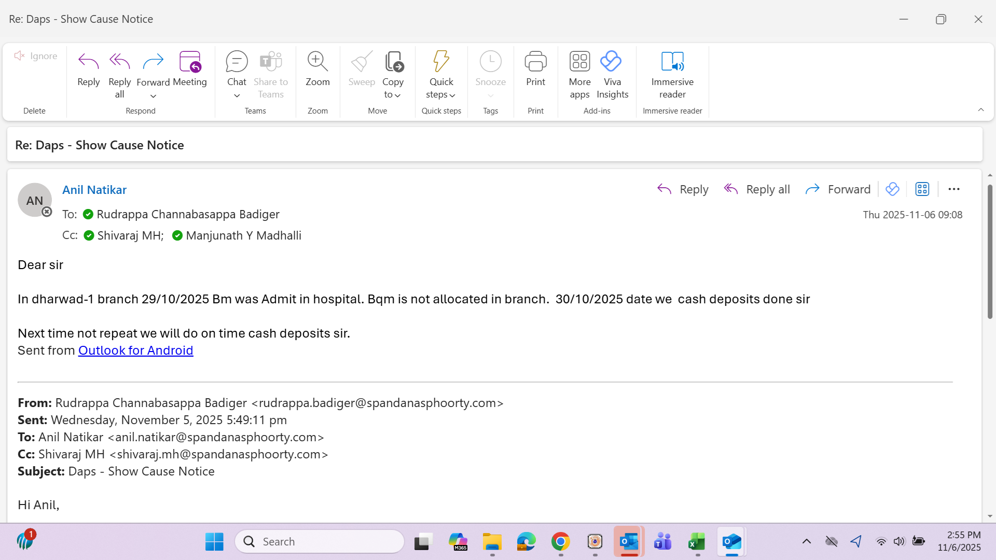Collapse the ribbon with the chevron
The width and height of the screenshot is (996, 560).
pyautogui.click(x=980, y=109)
